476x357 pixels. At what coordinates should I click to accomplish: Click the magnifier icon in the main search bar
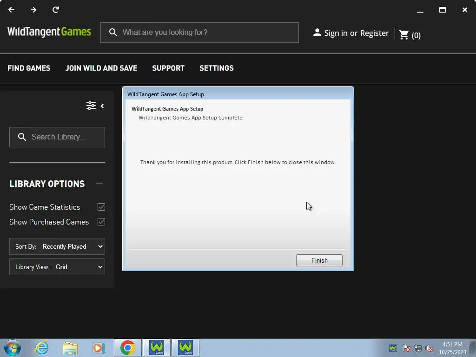[113, 33]
